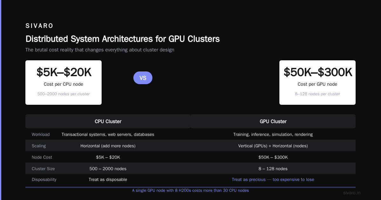Click '8–128 nodes per cluster' caption
The image size is (381, 200).
[317, 94]
